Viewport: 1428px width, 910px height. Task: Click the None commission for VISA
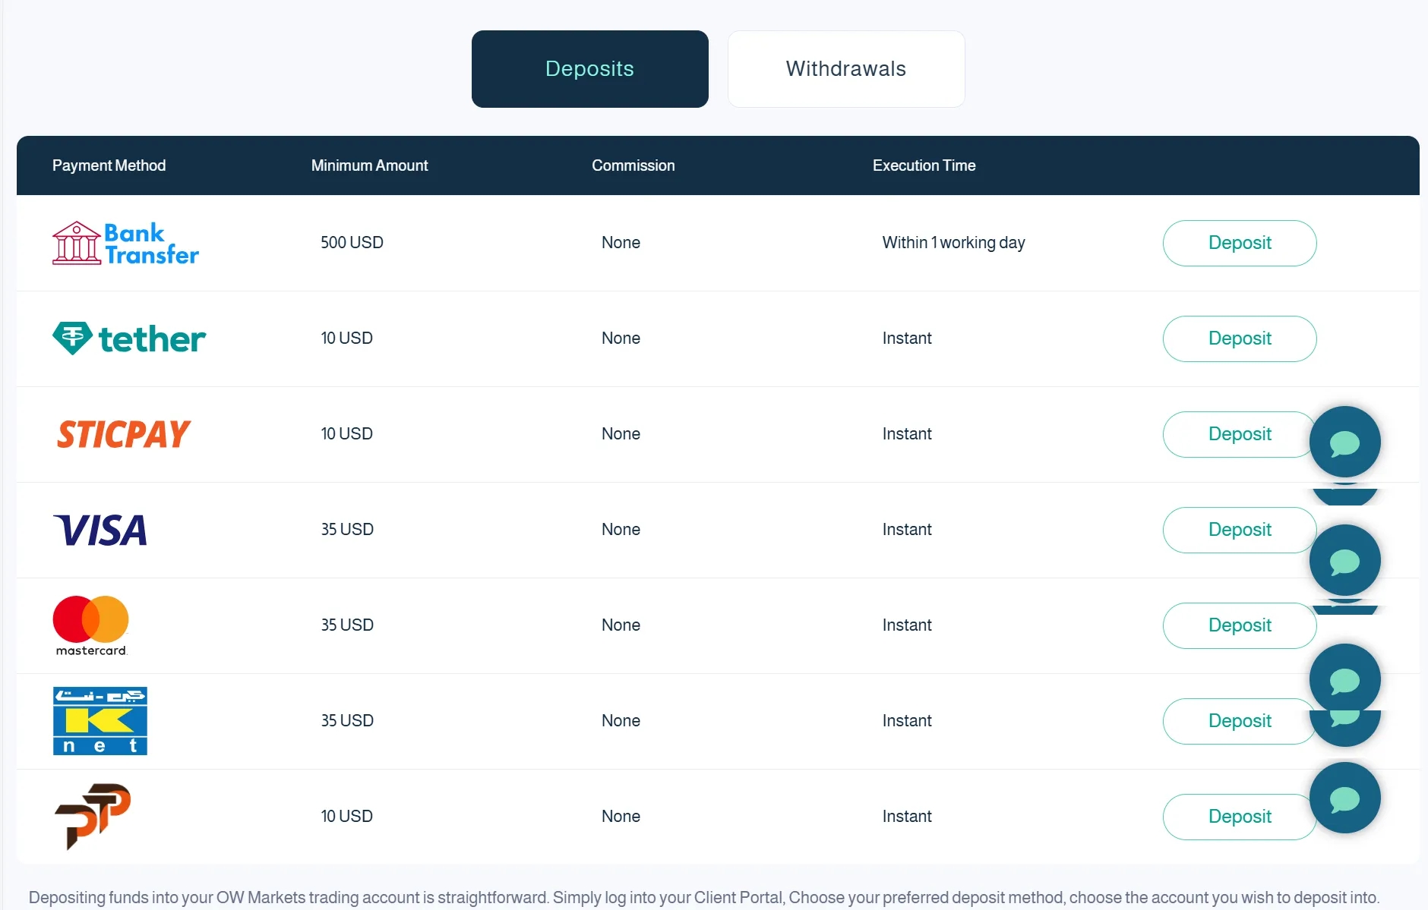(x=621, y=530)
